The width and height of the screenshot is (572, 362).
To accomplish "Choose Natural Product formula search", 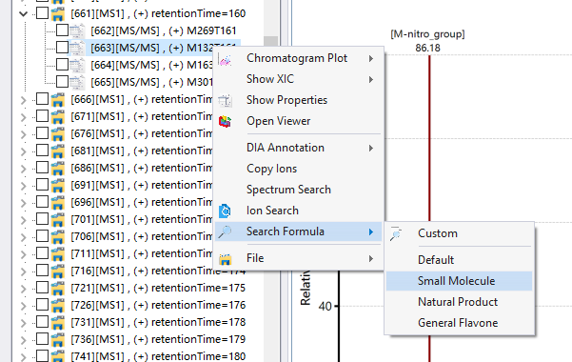I will (459, 302).
